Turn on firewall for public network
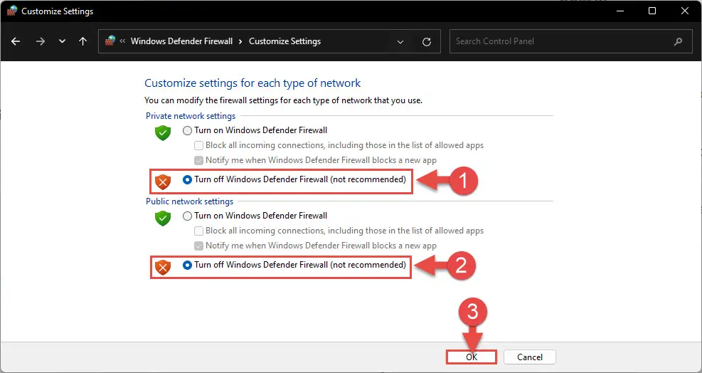 (187, 216)
